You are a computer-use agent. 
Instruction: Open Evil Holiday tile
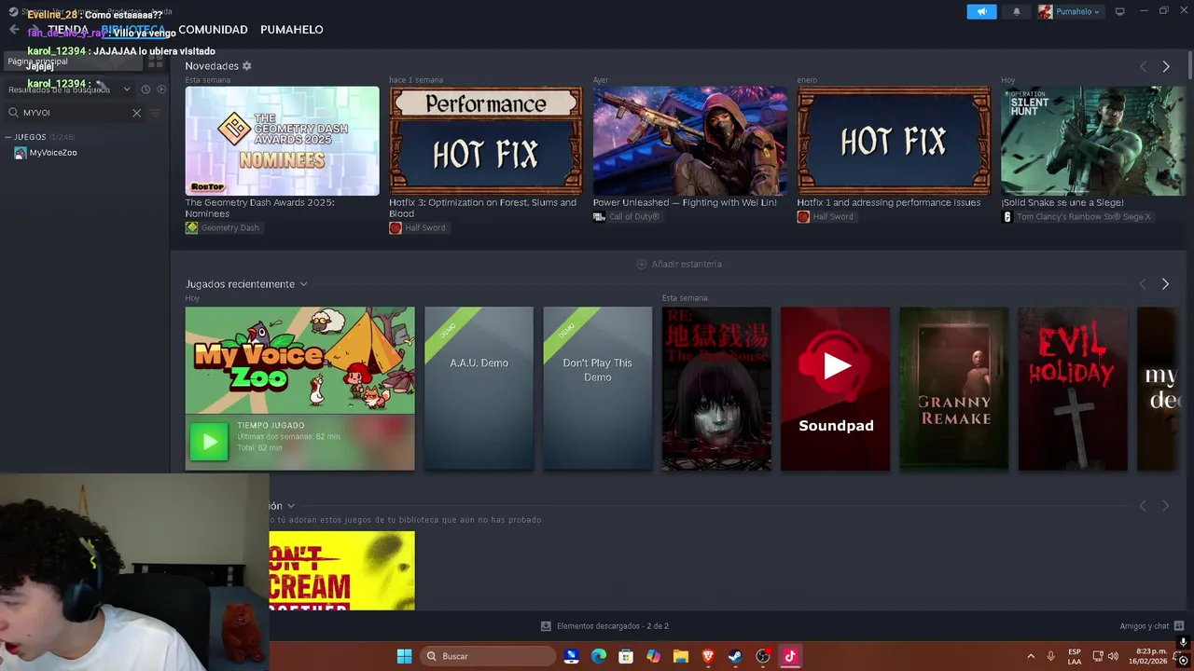pos(1073,389)
